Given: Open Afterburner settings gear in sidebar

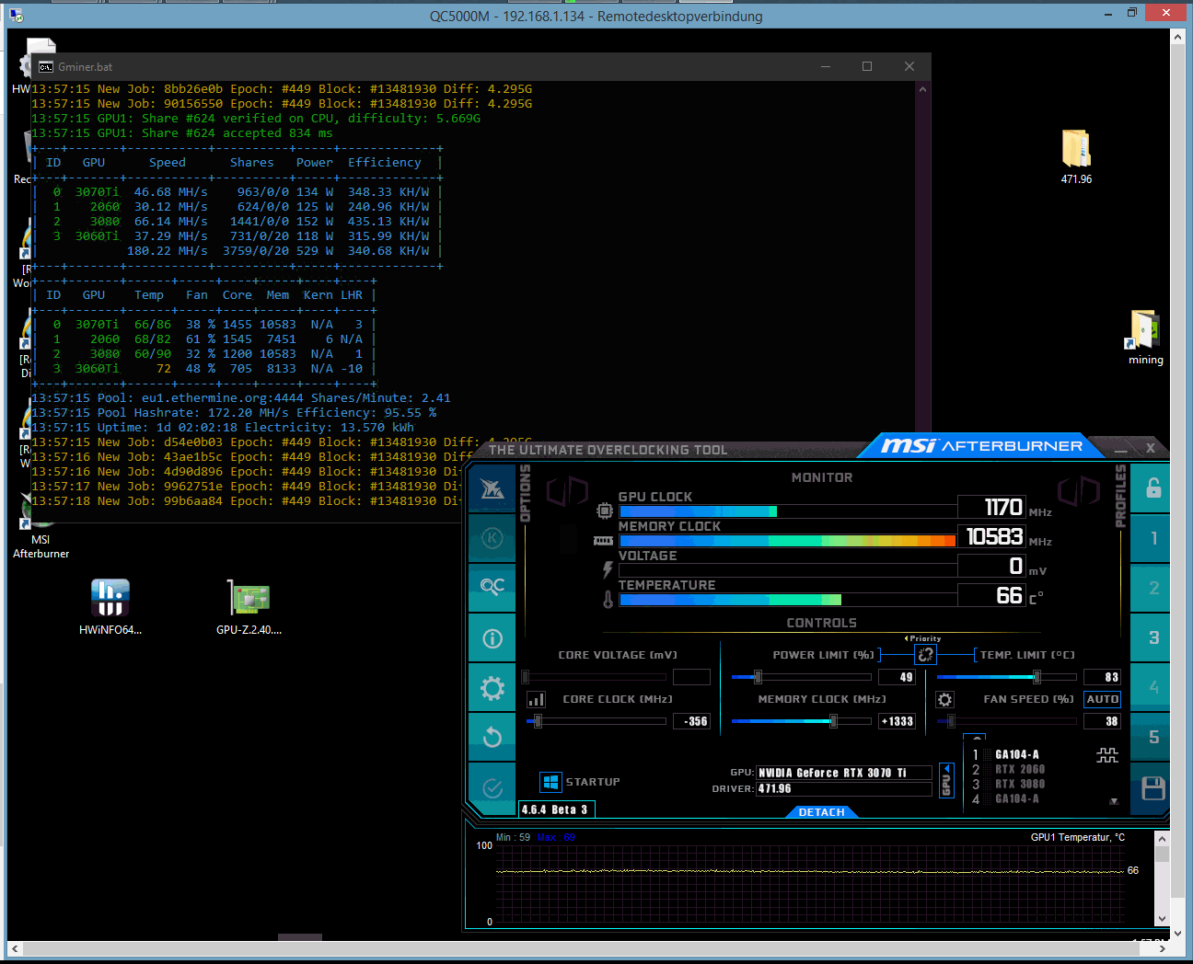Looking at the screenshot, I should coord(492,687).
